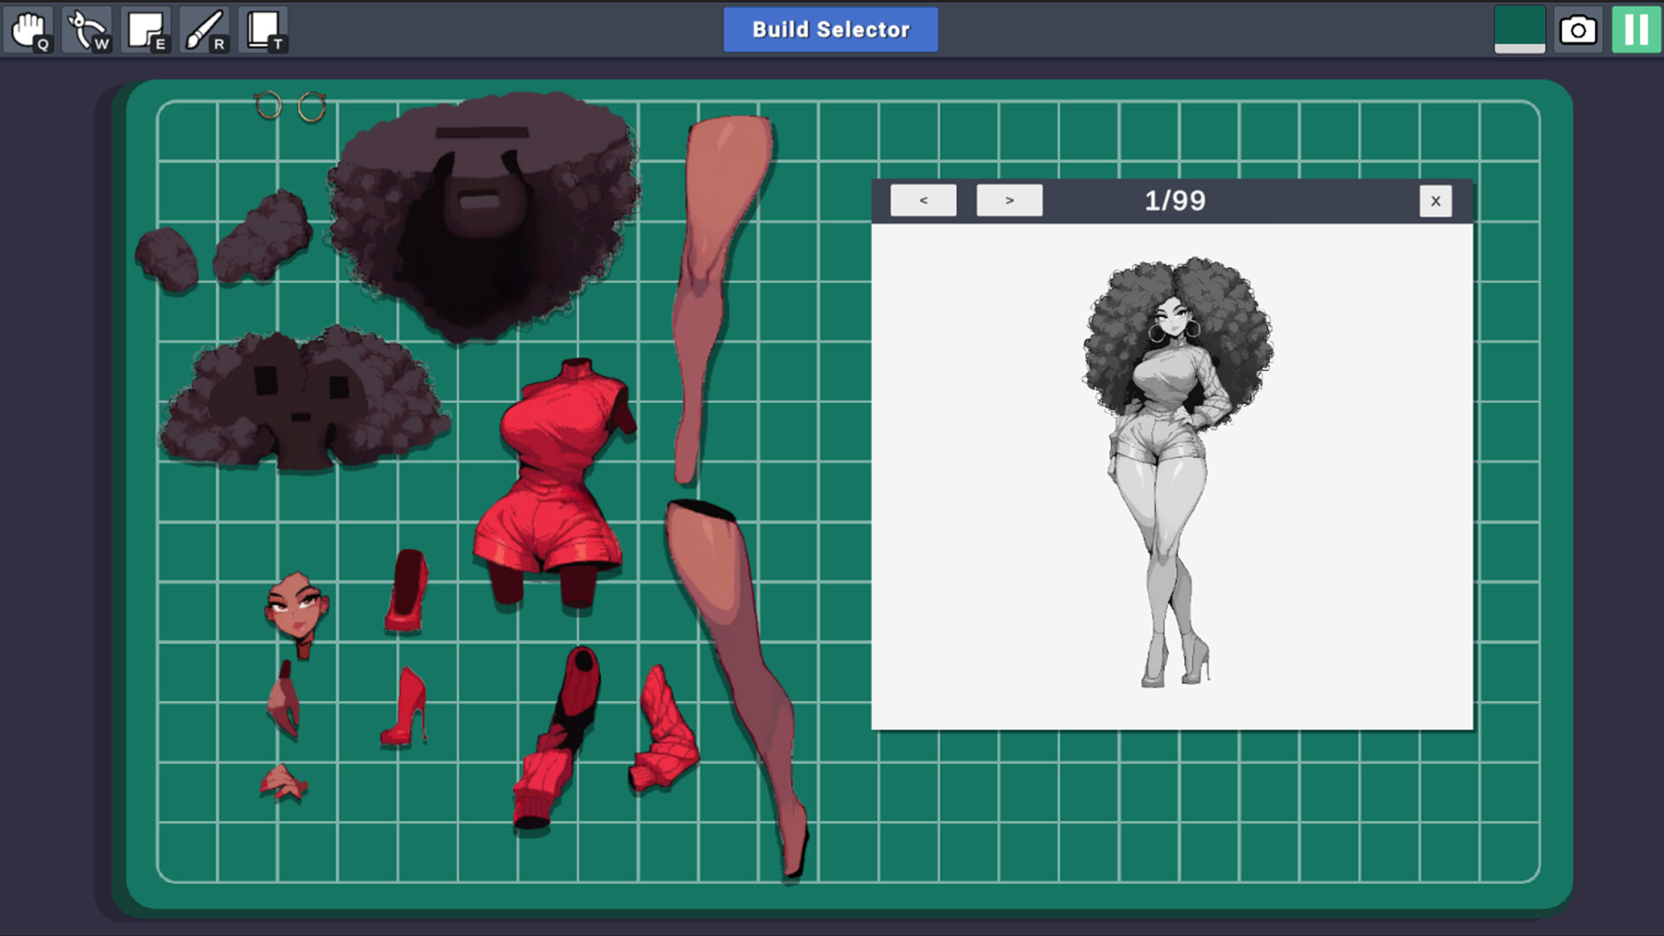This screenshot has height=936, width=1664.
Task: Pause the game with the pause button
Action: click(x=1635, y=29)
